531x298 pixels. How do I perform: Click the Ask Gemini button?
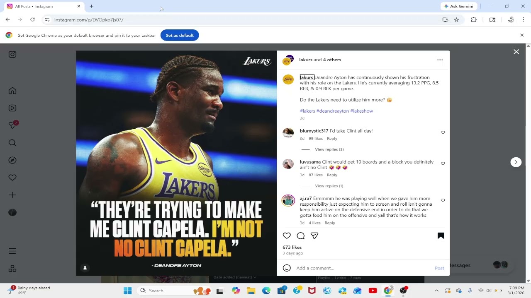tap(459, 6)
